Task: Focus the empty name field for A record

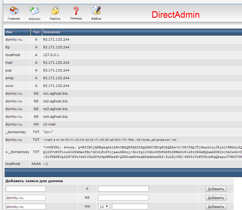Action: pos(26,189)
